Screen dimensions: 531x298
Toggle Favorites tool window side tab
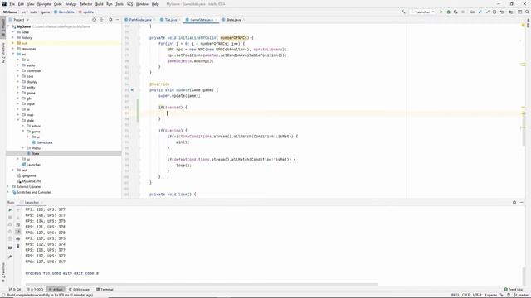3,273
